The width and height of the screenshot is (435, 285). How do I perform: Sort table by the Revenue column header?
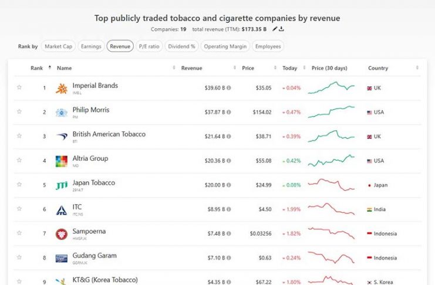point(192,68)
